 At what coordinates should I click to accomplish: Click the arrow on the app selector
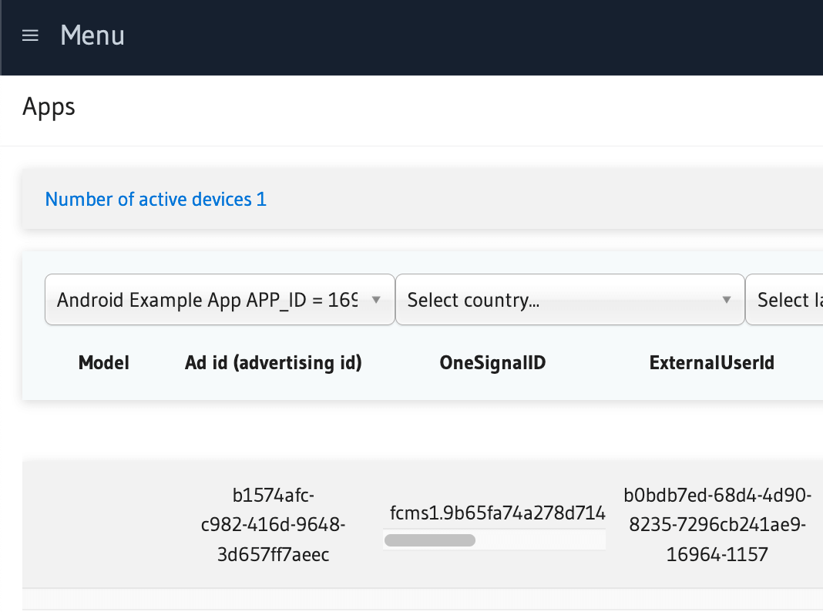[x=376, y=300]
